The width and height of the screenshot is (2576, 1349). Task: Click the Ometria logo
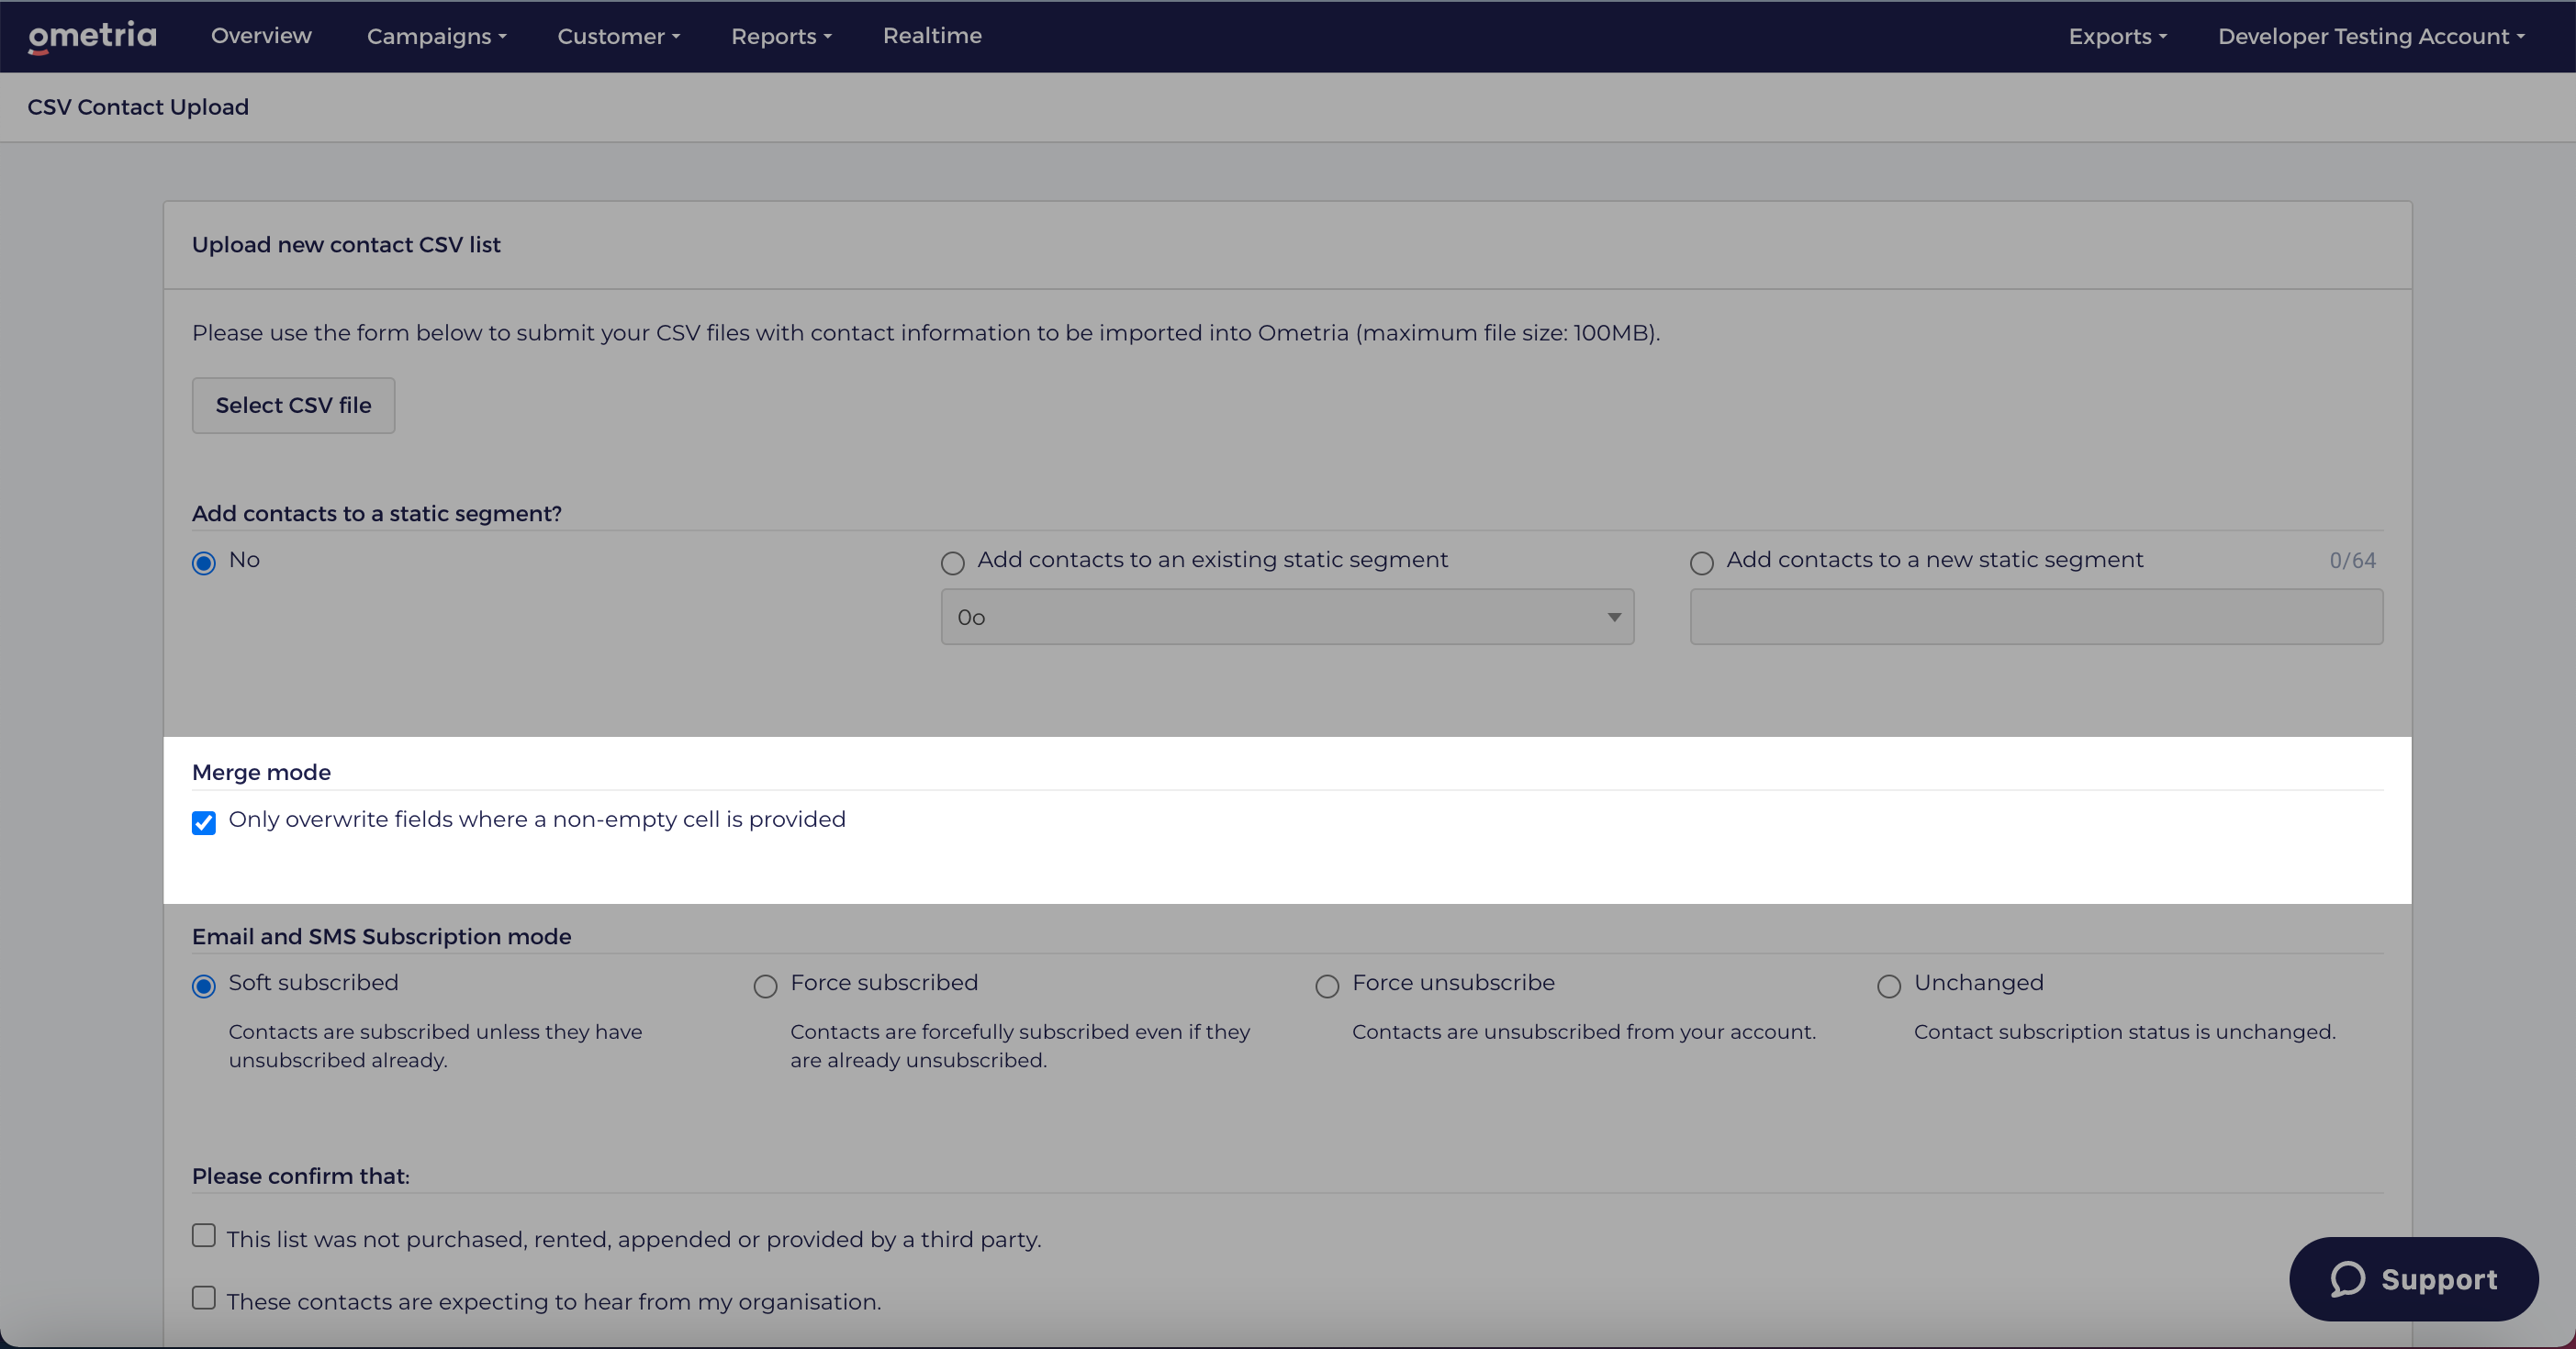(92, 36)
